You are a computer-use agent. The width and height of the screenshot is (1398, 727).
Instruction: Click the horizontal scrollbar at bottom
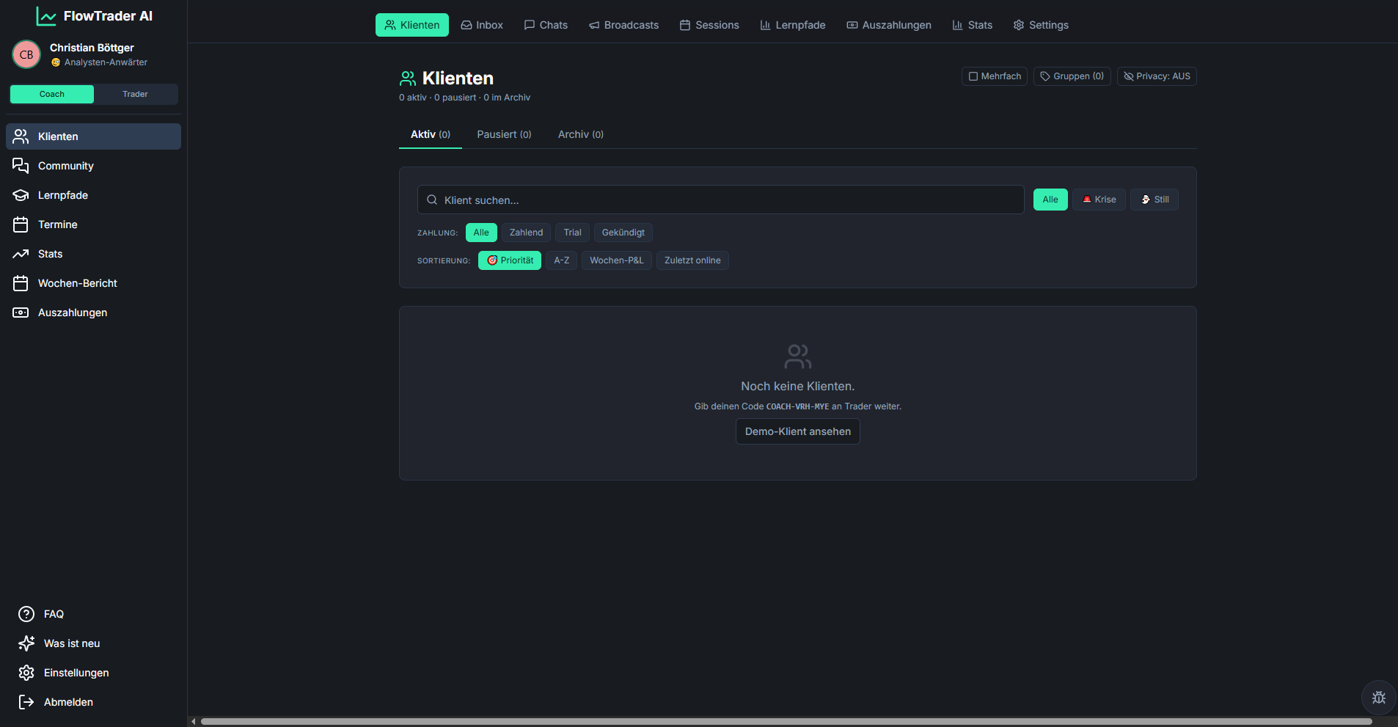[x=786, y=722]
